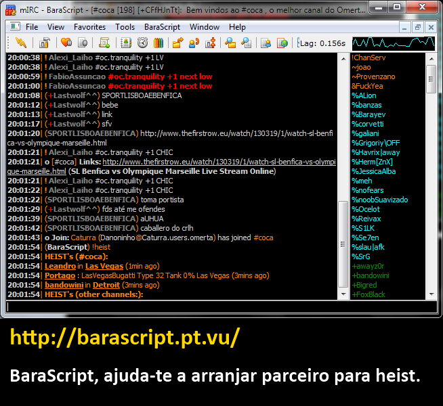The height and width of the screenshot is (406, 443).
Task: Open mIRC Options hammer icon
Action: tap(44, 43)
